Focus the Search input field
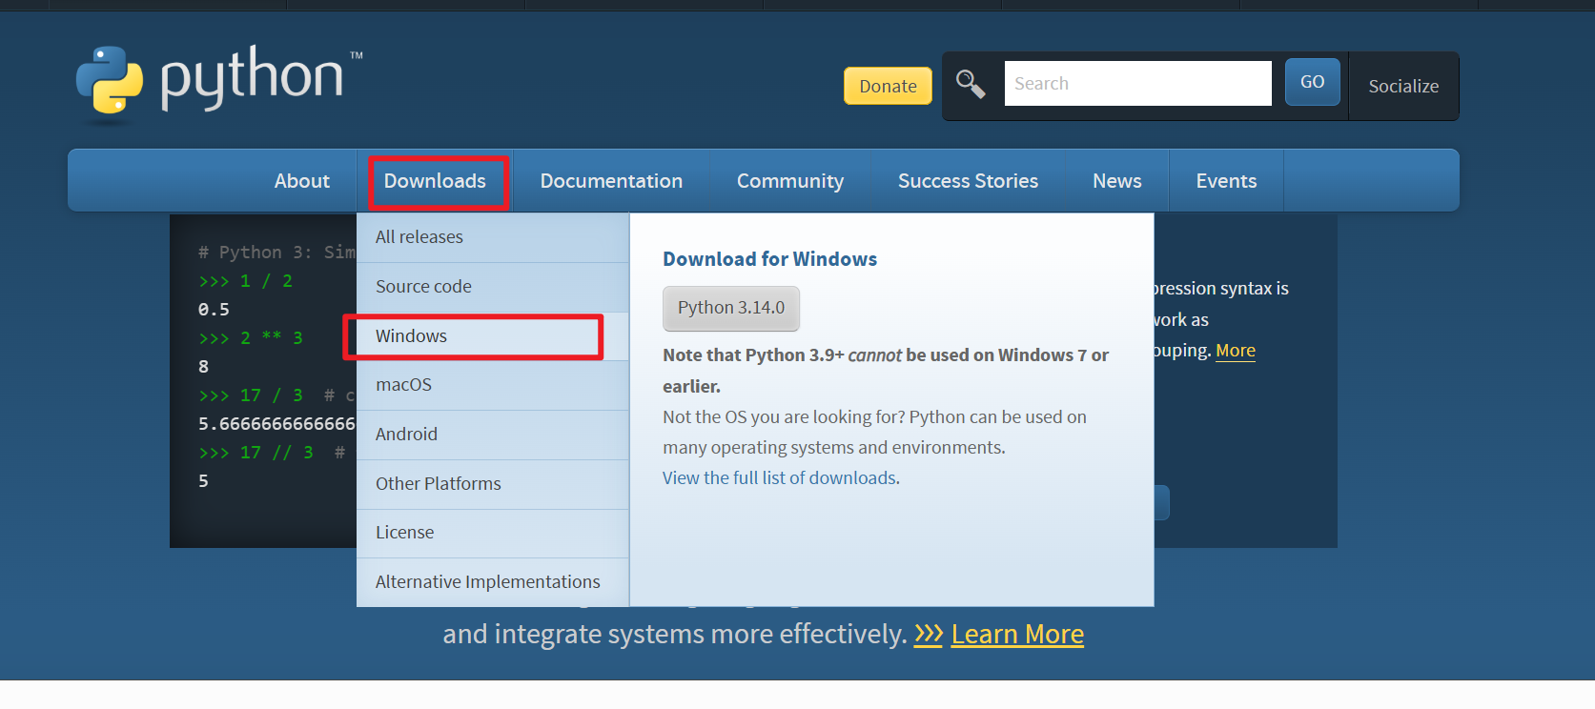The height and width of the screenshot is (709, 1595). (x=1137, y=83)
